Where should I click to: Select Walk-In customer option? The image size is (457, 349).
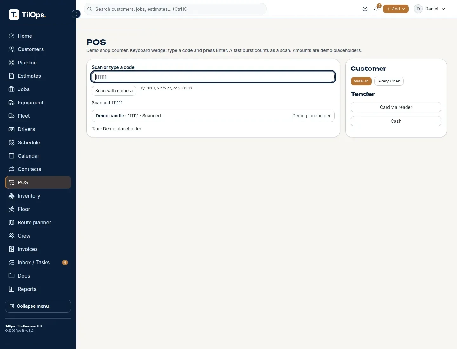coord(361,81)
